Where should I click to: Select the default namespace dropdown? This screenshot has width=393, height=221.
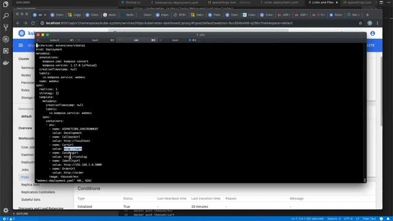26,117
